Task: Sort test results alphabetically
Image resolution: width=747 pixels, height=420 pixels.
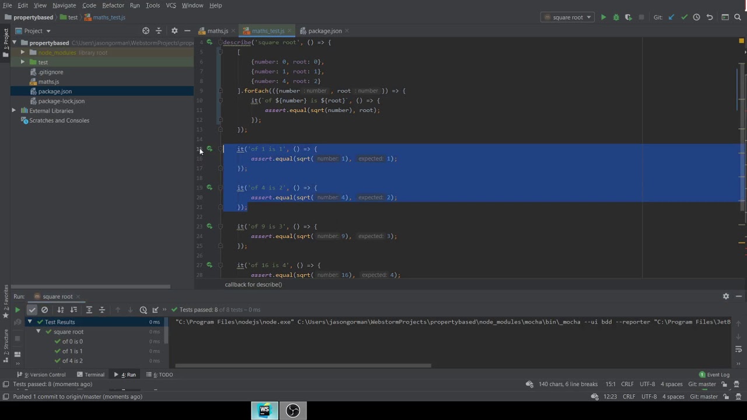Action: tap(61, 310)
